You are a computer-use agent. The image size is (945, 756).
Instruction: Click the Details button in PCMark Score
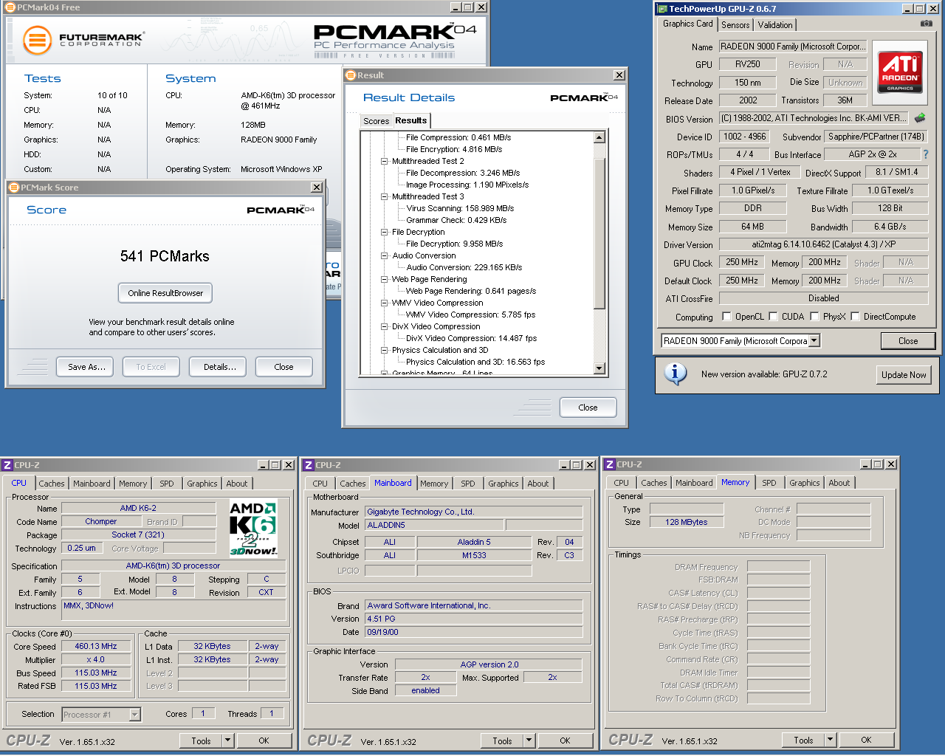pos(219,367)
